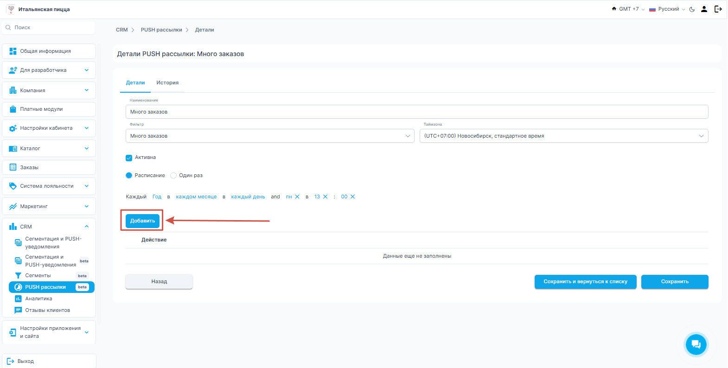Screen dimensions: 728x368
Task: Remove the 'пн' weekday with X icon
Action: [297, 197]
